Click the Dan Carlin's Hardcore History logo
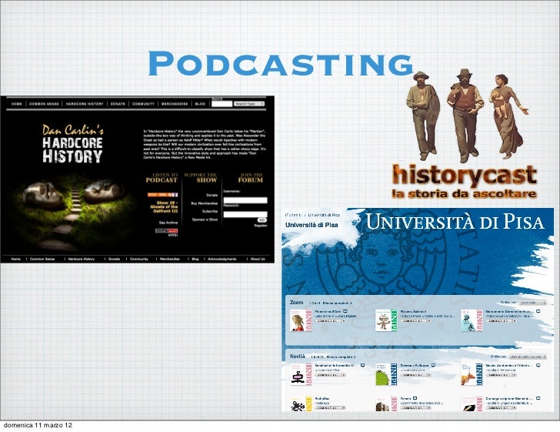560x432 pixels. [x=73, y=144]
